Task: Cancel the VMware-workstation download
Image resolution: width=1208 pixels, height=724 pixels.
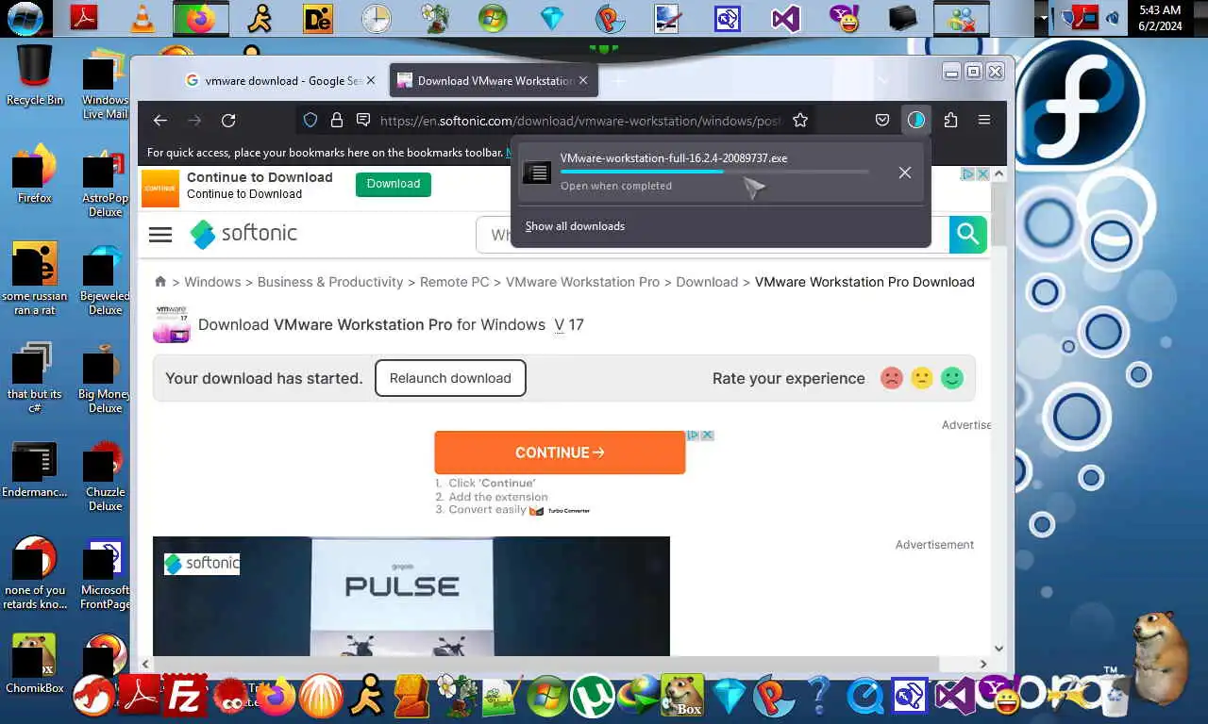Action: [x=904, y=173]
